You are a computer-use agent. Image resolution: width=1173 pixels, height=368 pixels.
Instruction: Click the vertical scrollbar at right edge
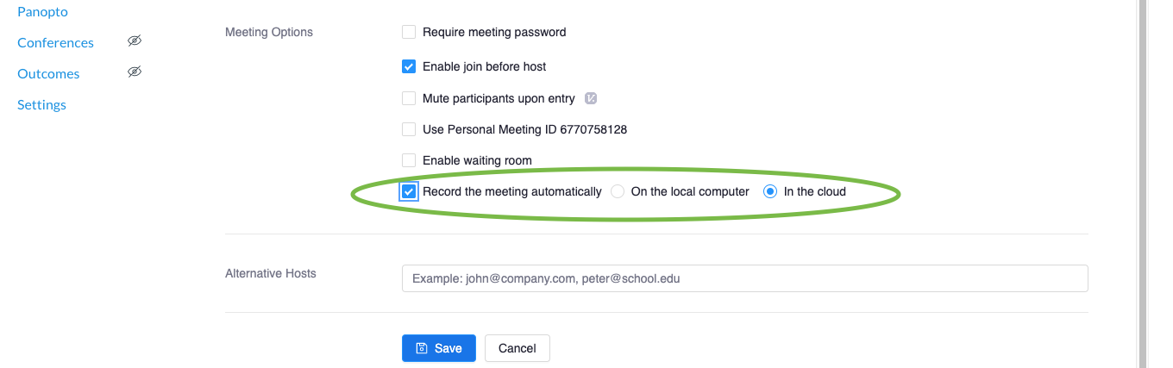1144,184
